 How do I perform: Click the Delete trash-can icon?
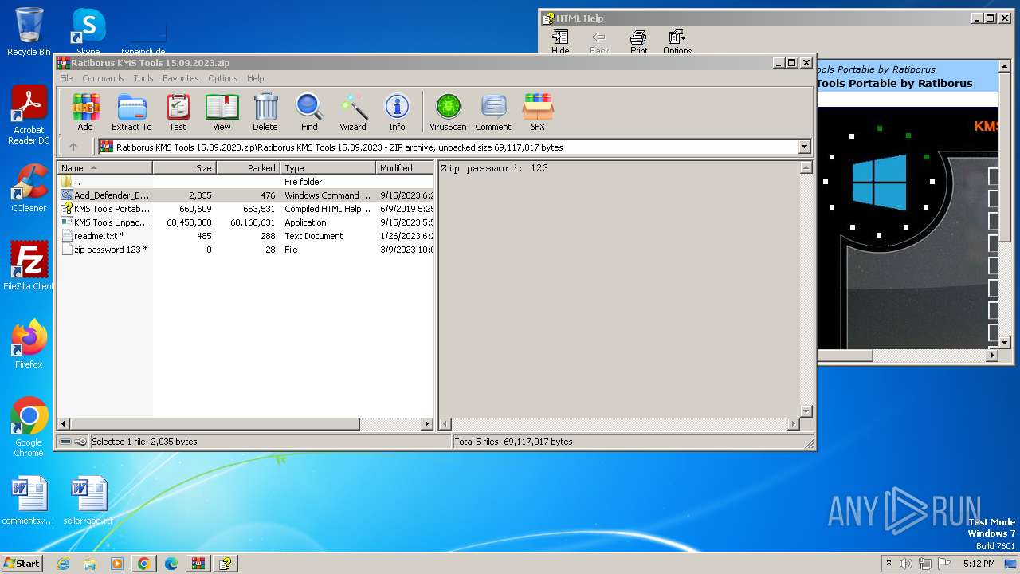pos(265,112)
